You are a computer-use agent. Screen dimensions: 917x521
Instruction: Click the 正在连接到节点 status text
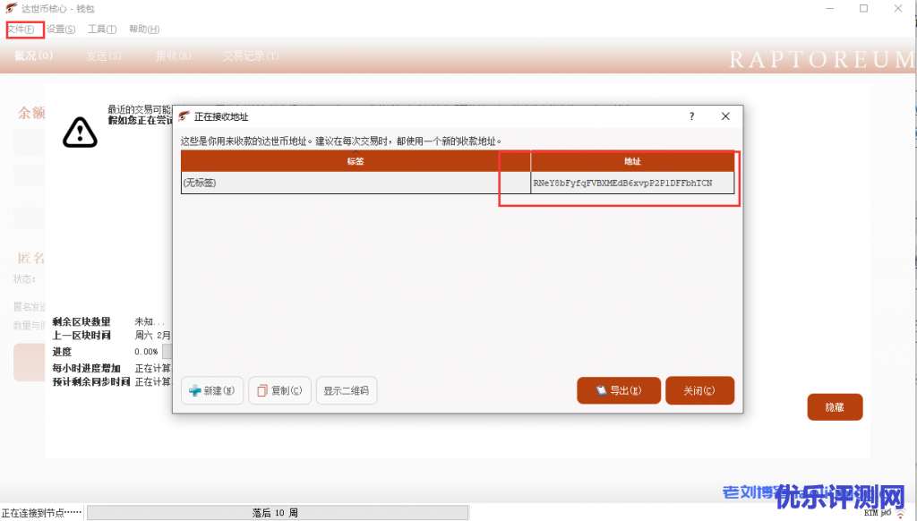click(41, 513)
